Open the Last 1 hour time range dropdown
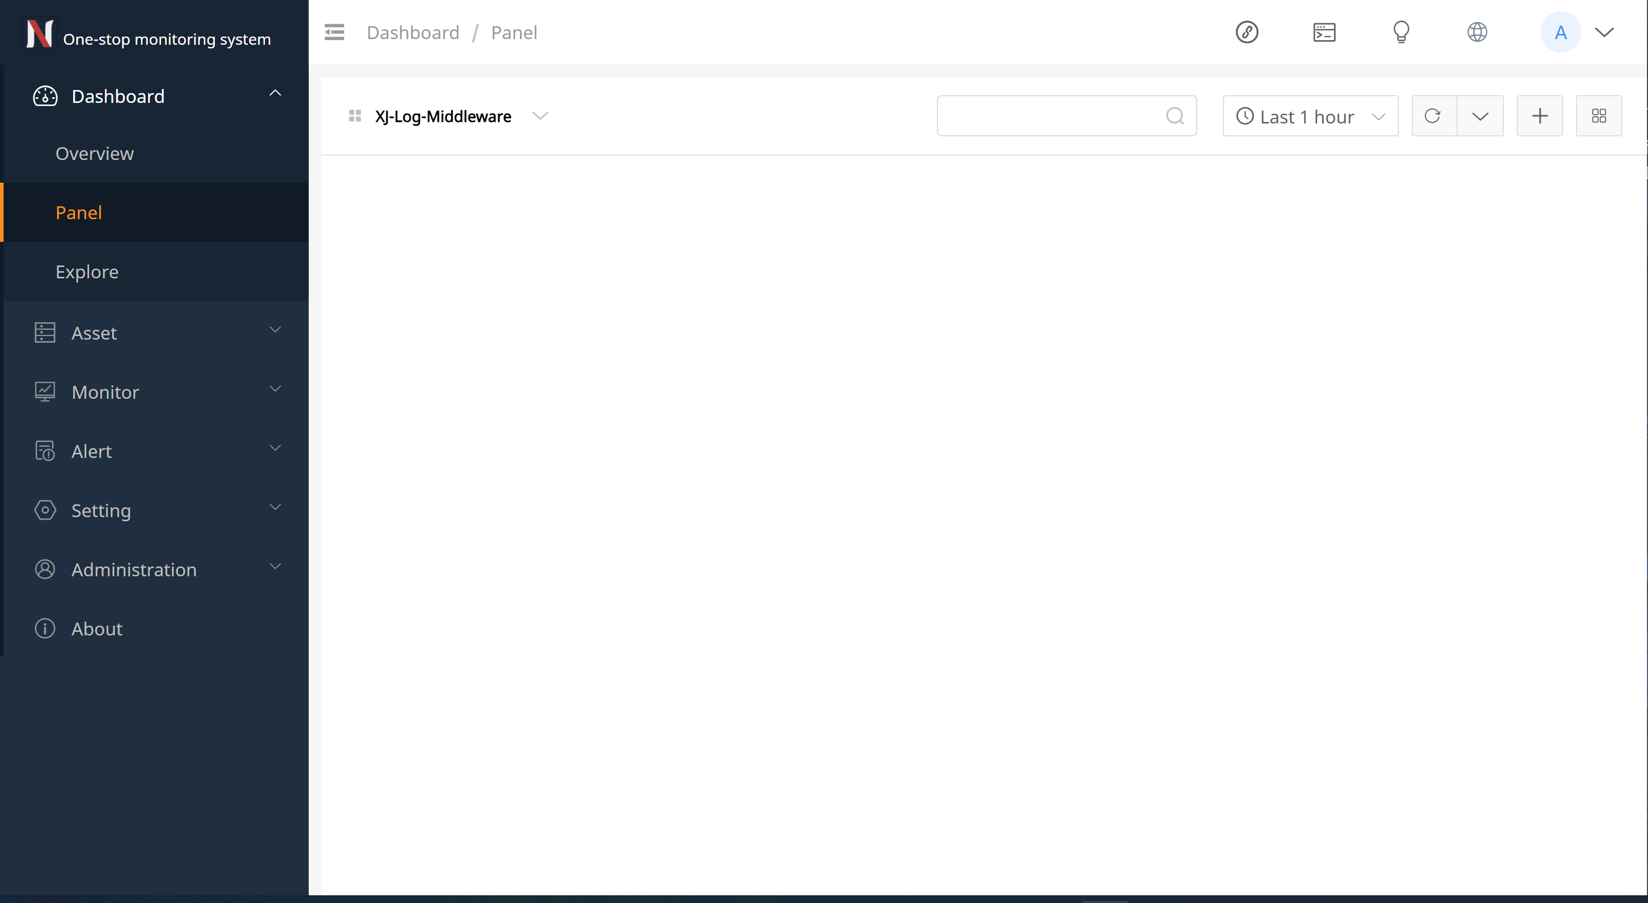The height and width of the screenshot is (903, 1648). tap(1309, 116)
